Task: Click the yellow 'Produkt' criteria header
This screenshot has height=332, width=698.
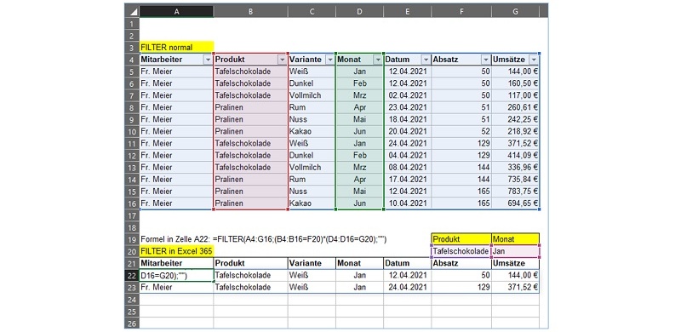Action: point(461,239)
